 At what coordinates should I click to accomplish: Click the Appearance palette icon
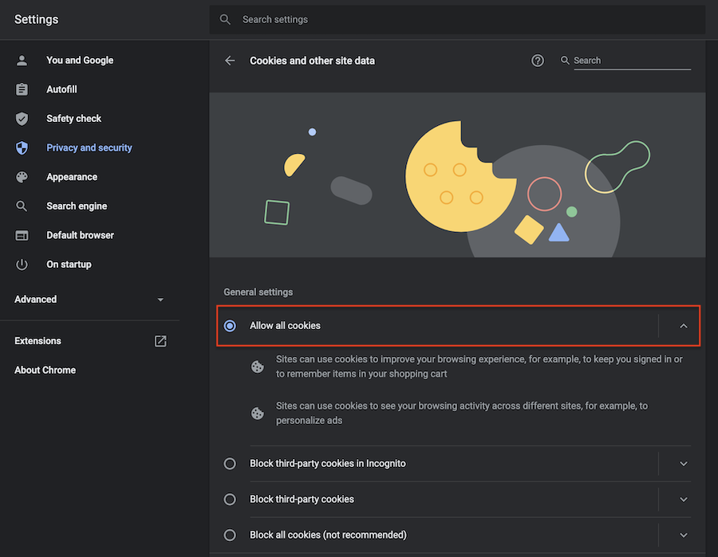pos(22,177)
